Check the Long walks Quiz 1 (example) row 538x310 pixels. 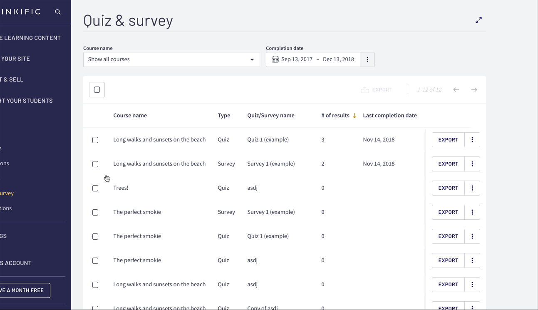click(95, 140)
